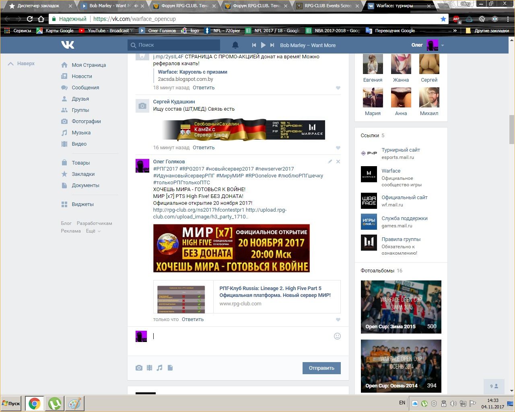The image size is (515, 412).
Task: Open Переводчик Google bookmark
Action: [390, 31]
